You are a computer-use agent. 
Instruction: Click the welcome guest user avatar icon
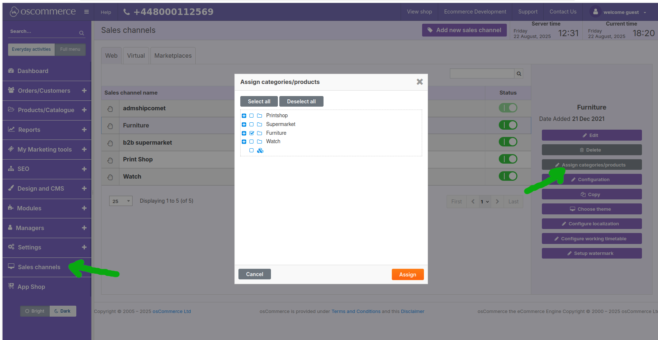tap(595, 12)
